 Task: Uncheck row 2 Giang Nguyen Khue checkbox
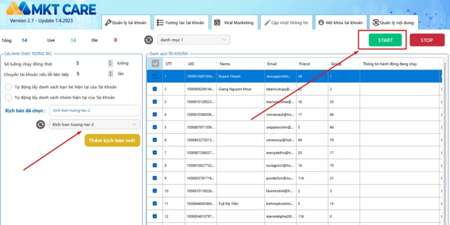(x=155, y=89)
